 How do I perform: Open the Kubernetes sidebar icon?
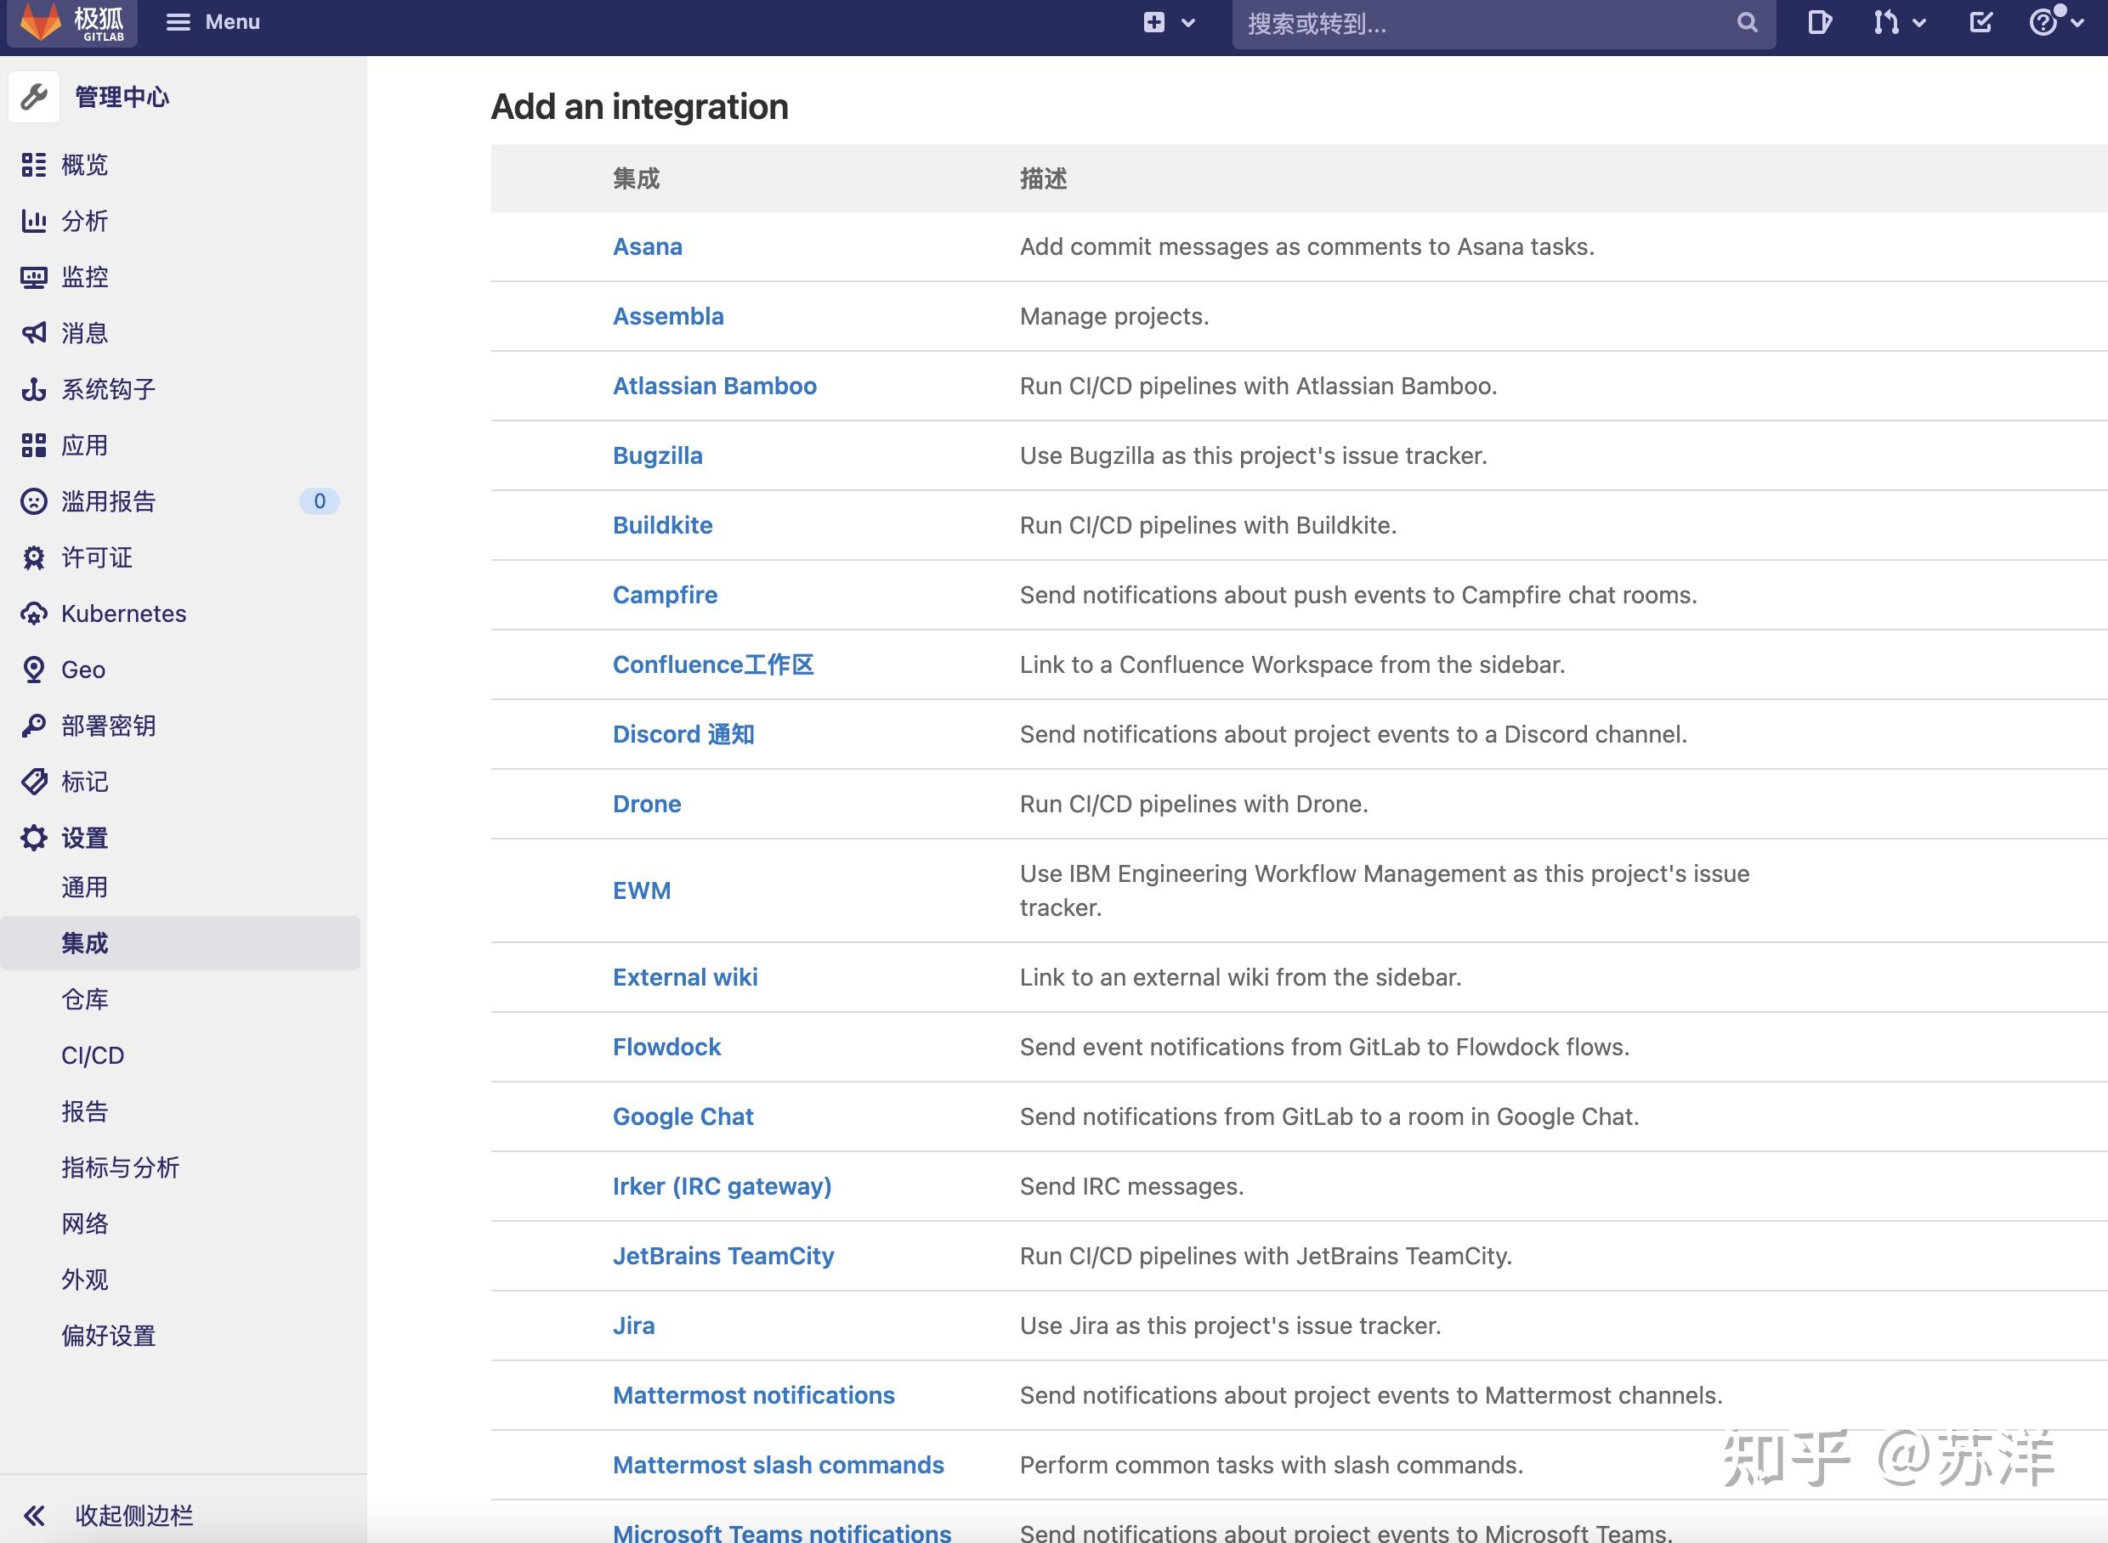click(34, 613)
